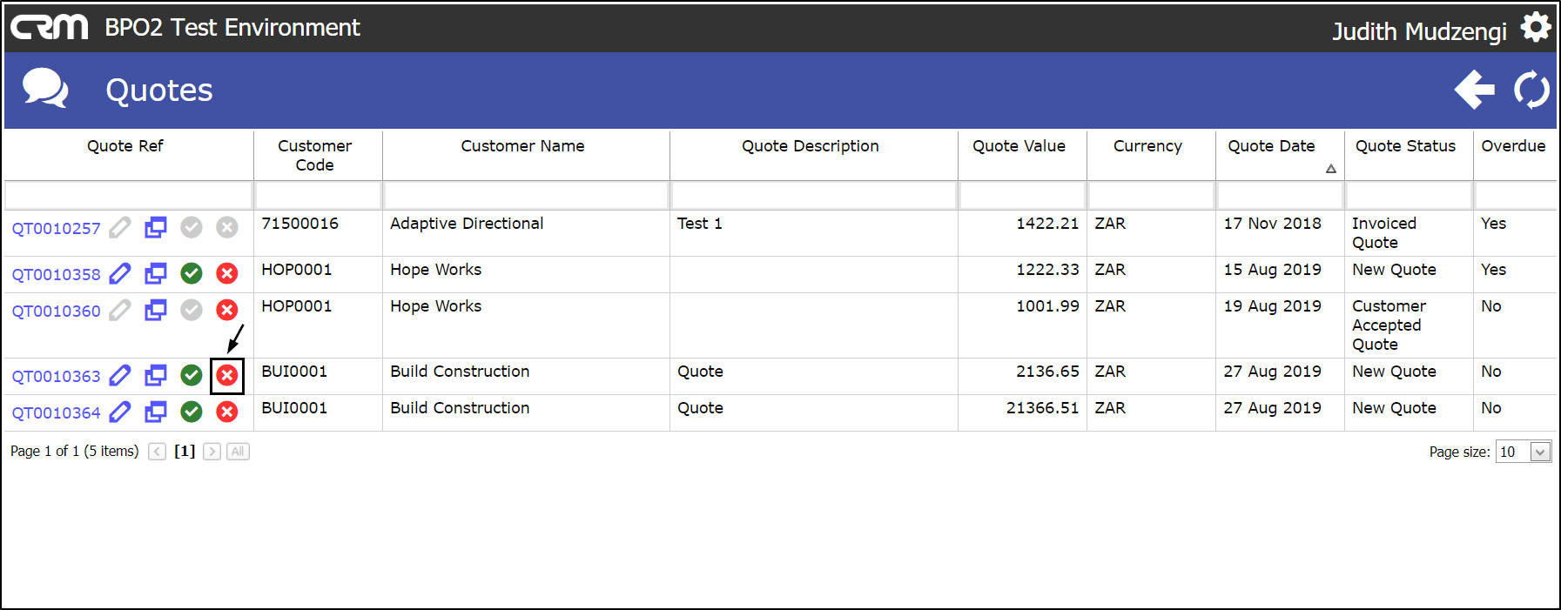
Task: Open quote link QT0010360
Action: point(56,312)
